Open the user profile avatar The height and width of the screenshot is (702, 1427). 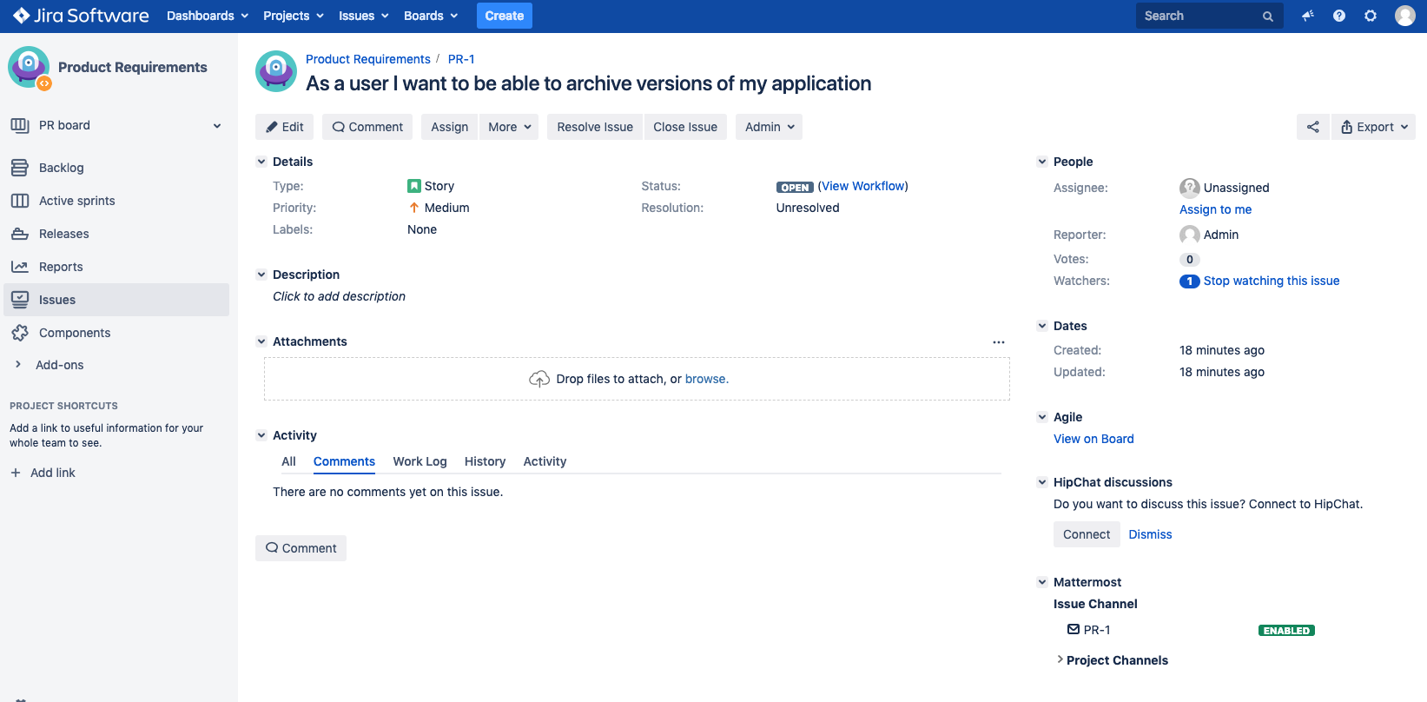(x=1404, y=16)
